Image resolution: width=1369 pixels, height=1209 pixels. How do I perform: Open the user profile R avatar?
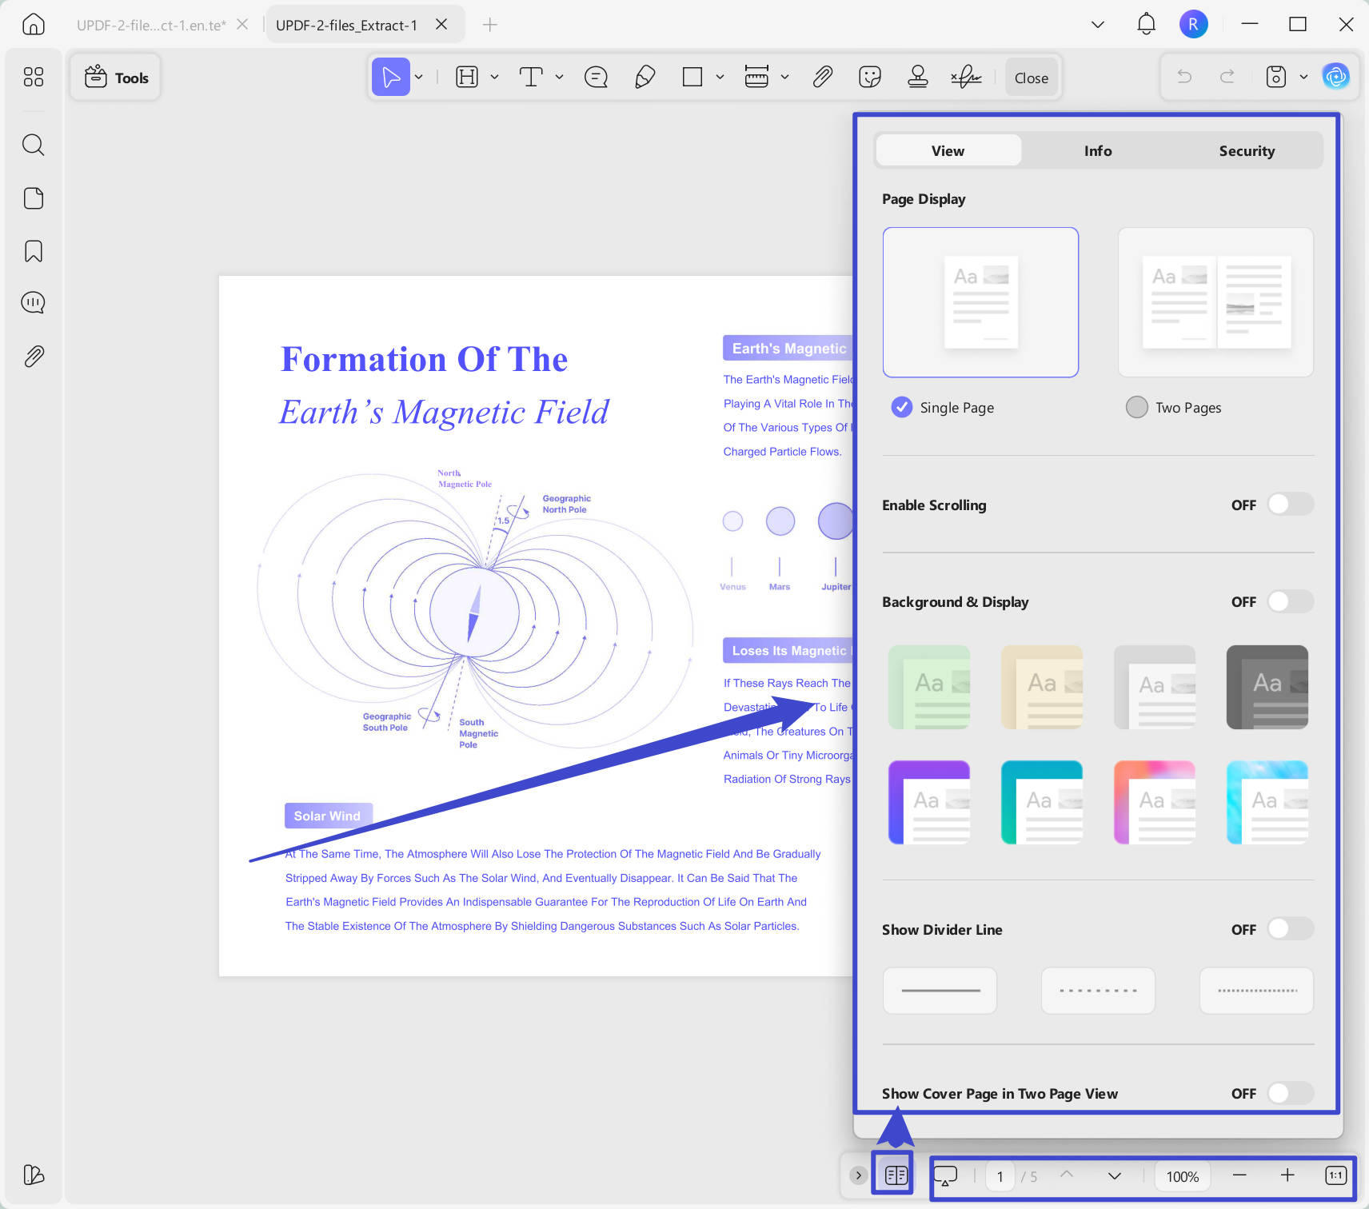1193,24
